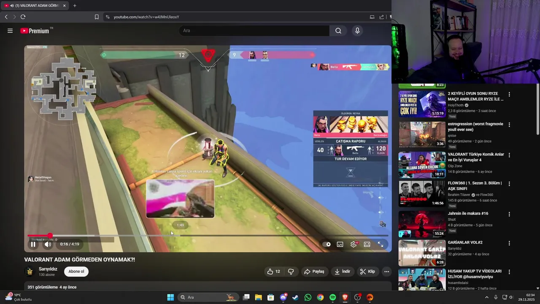This screenshot has height=304, width=540.
Task: Select the VALORANT ADAM GÖRMEDEN browser tab
Action: 35,5
